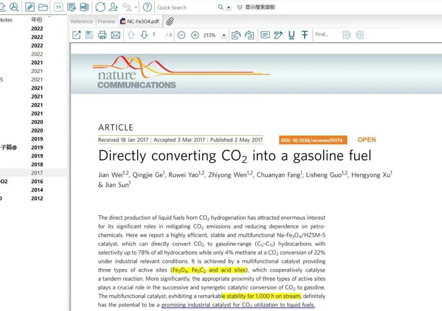
Task: Go to previous page arrow
Action: click(131, 35)
